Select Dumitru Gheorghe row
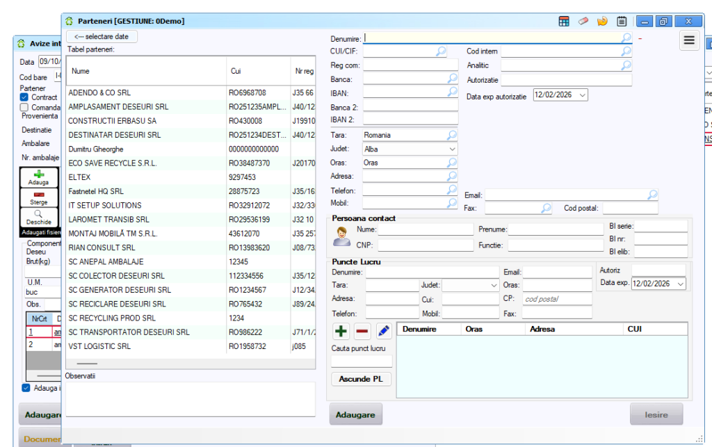The image size is (712, 447). [191, 149]
